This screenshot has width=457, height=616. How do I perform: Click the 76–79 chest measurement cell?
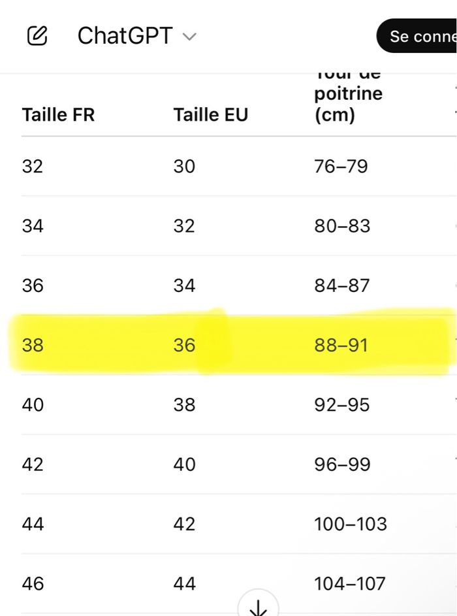341,166
